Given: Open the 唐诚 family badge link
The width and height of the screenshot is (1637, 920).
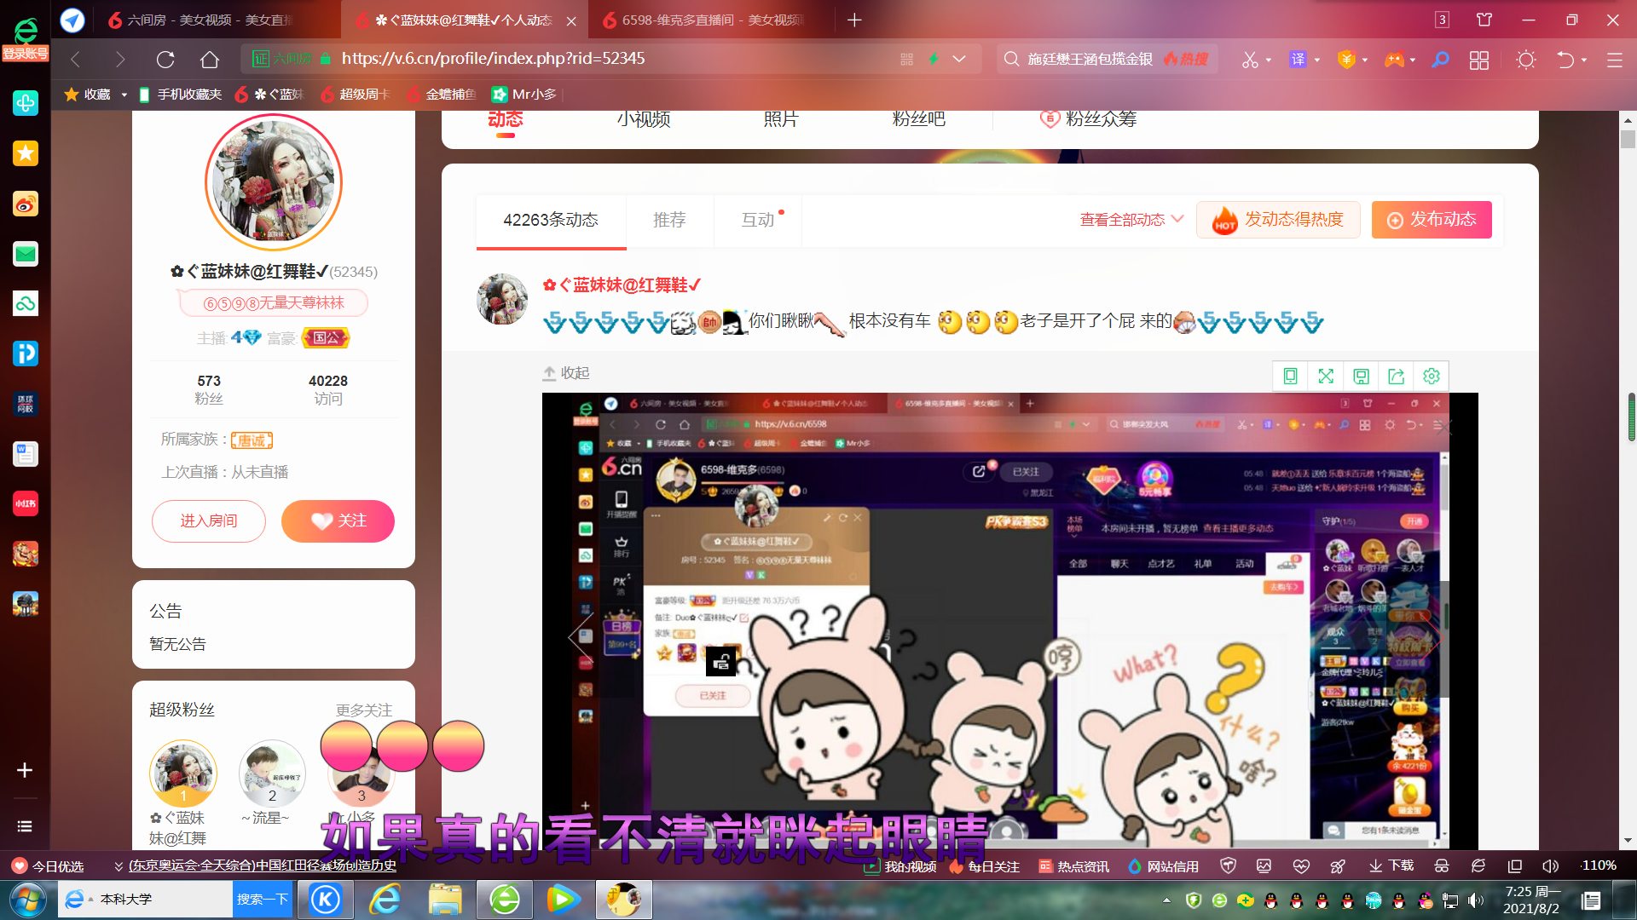Looking at the screenshot, I should point(252,440).
